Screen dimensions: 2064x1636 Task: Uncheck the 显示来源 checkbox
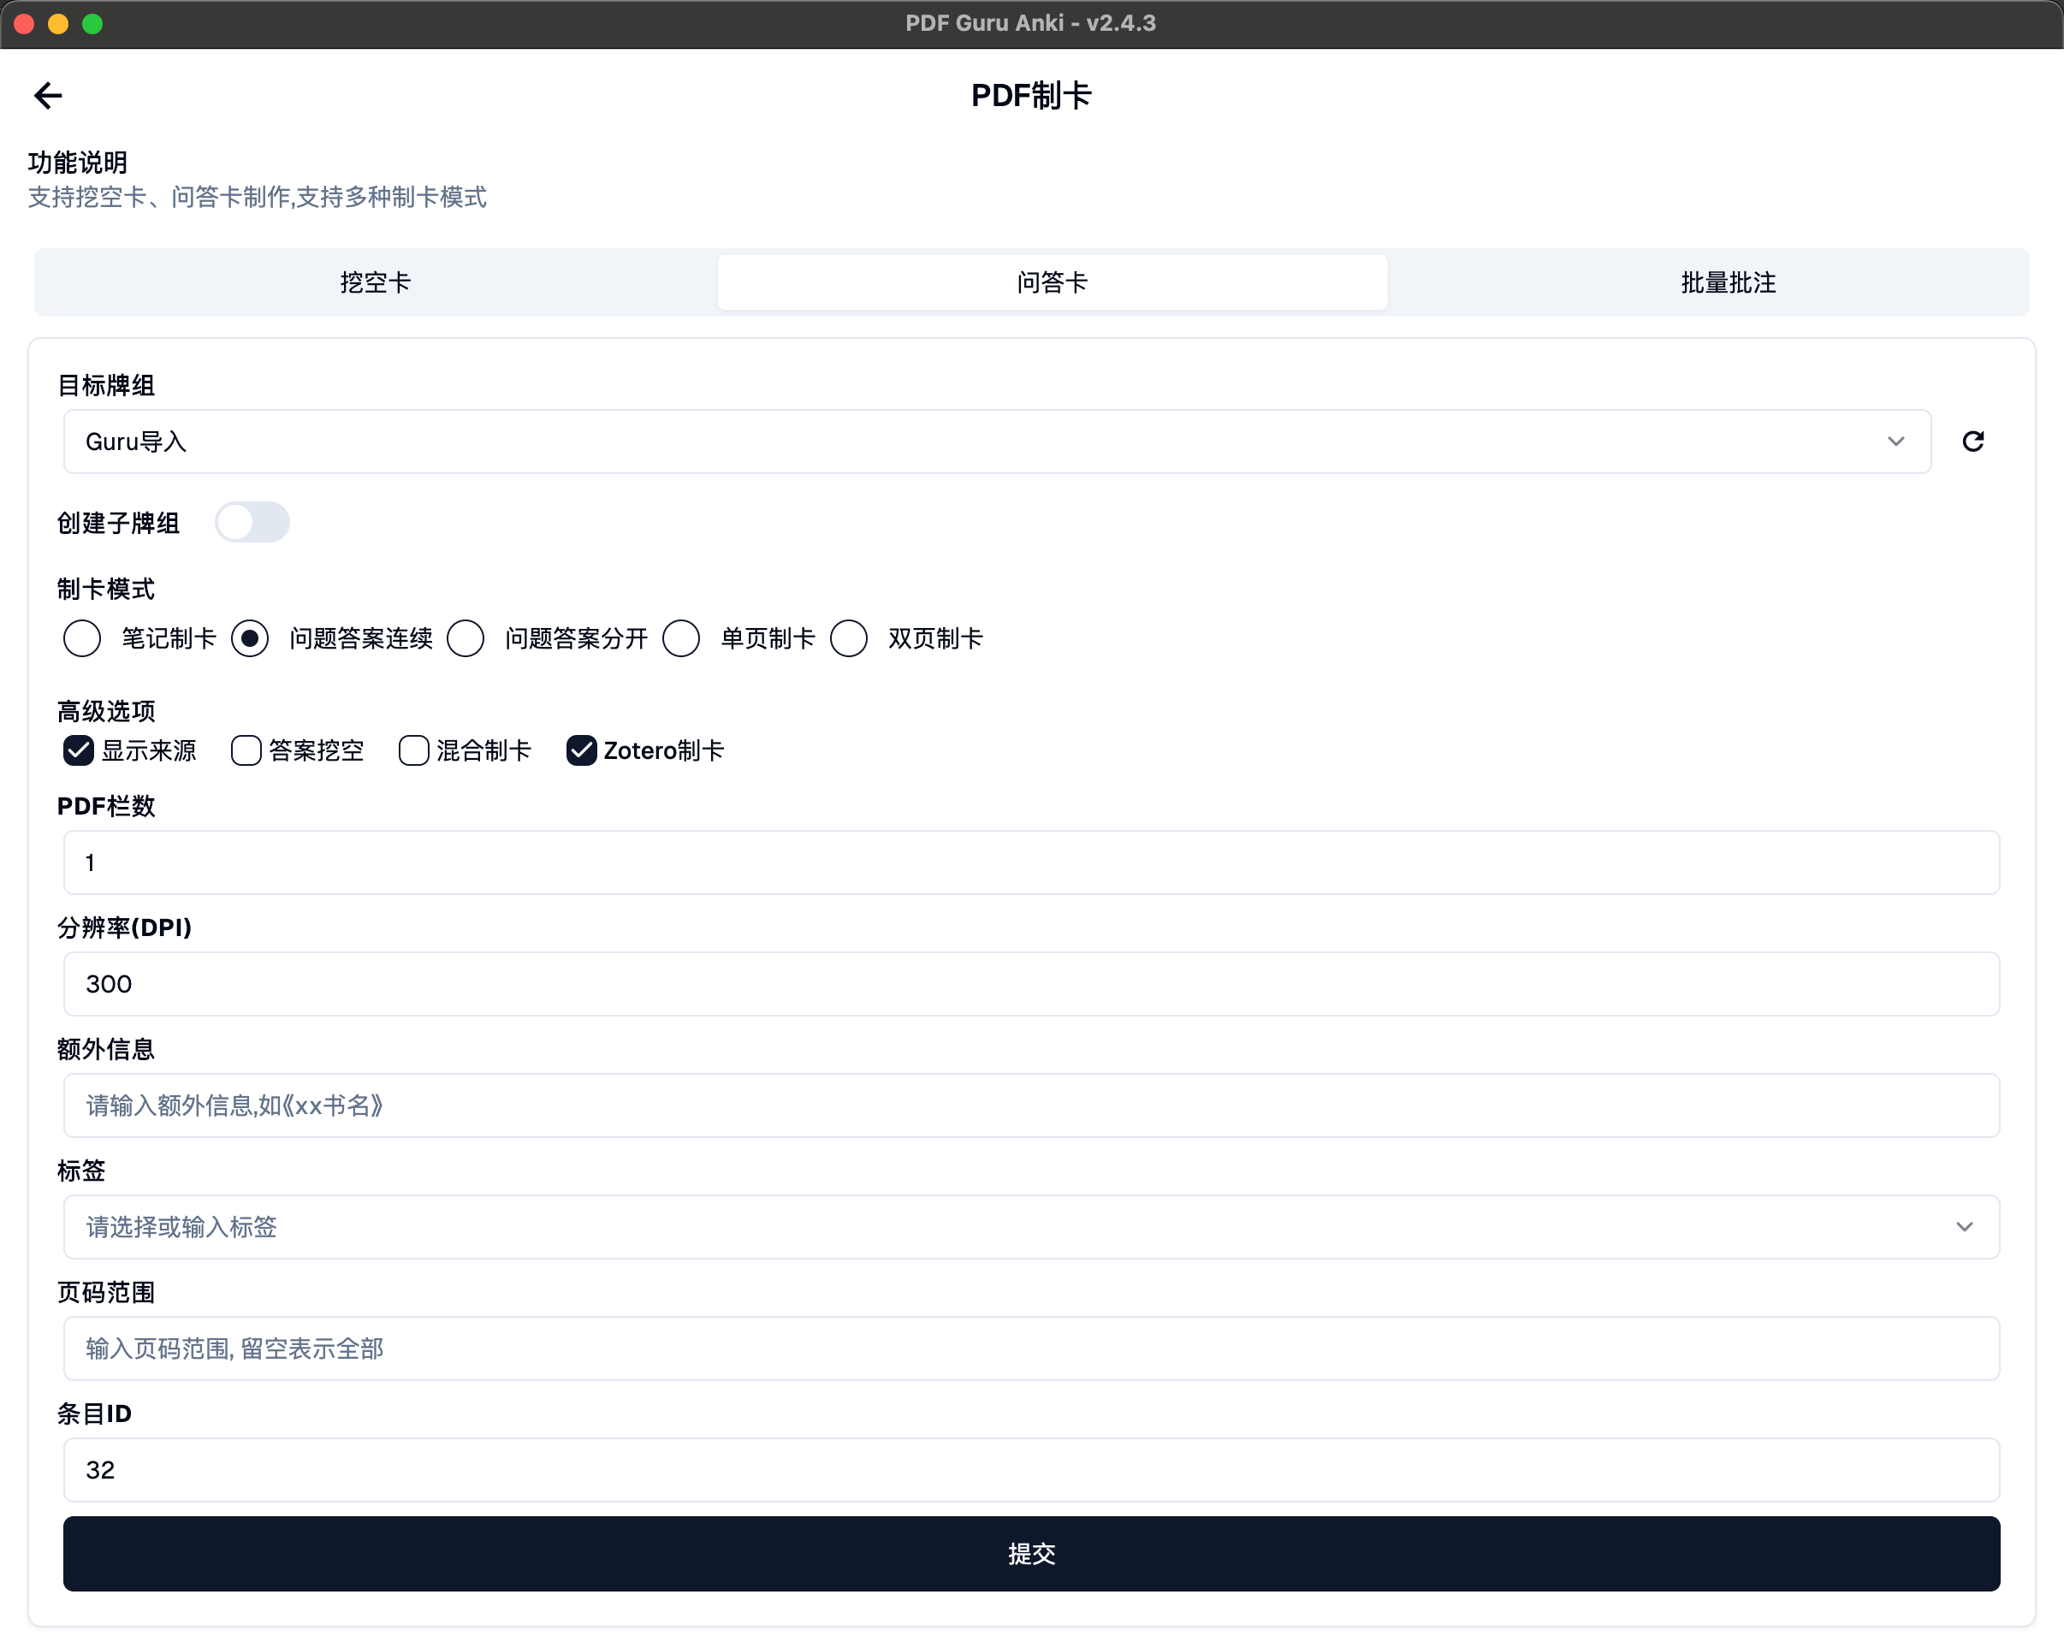pos(79,750)
